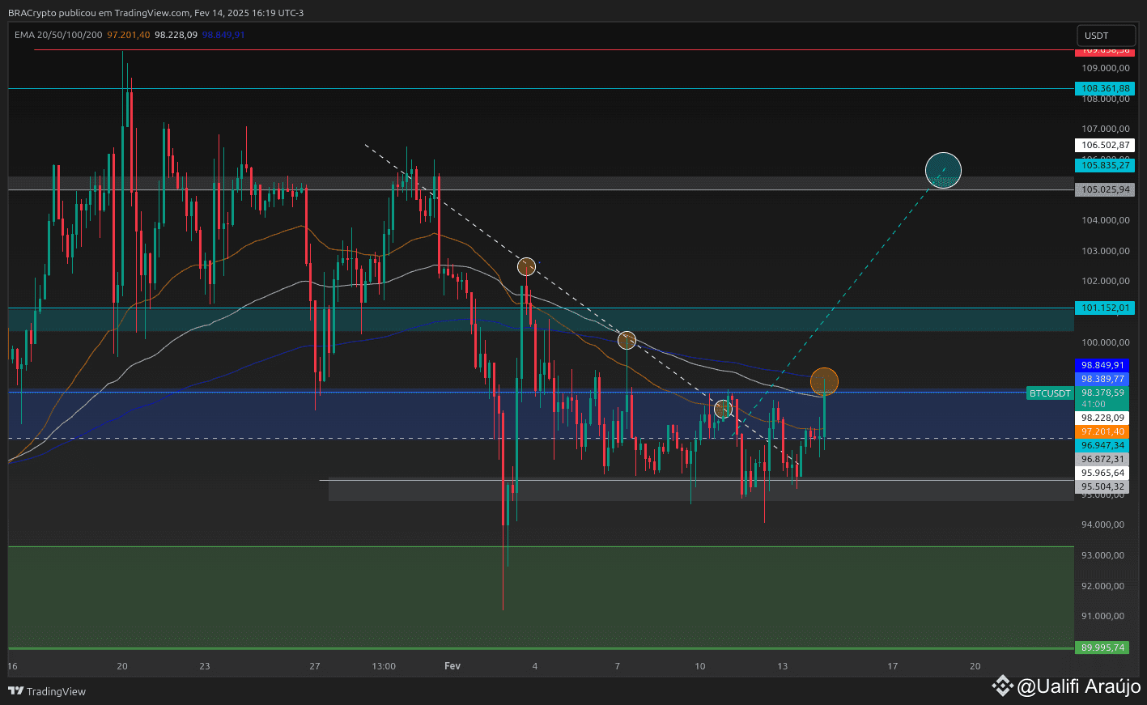
Task: Click the blue EMA value 98.849,91 in the legend
Action: pyautogui.click(x=223, y=35)
